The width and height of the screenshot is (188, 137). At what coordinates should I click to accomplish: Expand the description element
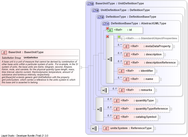tap(164, 55)
